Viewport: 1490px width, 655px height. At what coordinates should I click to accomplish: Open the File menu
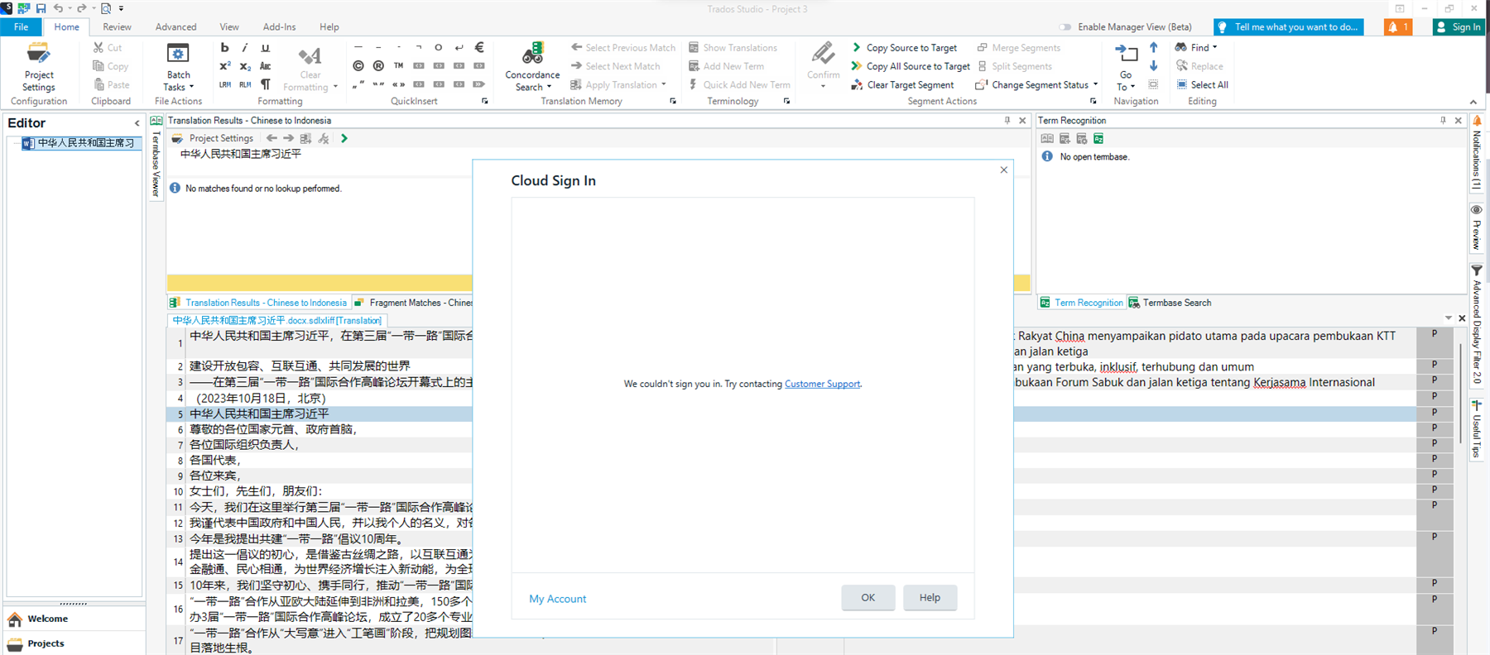pyautogui.click(x=22, y=27)
